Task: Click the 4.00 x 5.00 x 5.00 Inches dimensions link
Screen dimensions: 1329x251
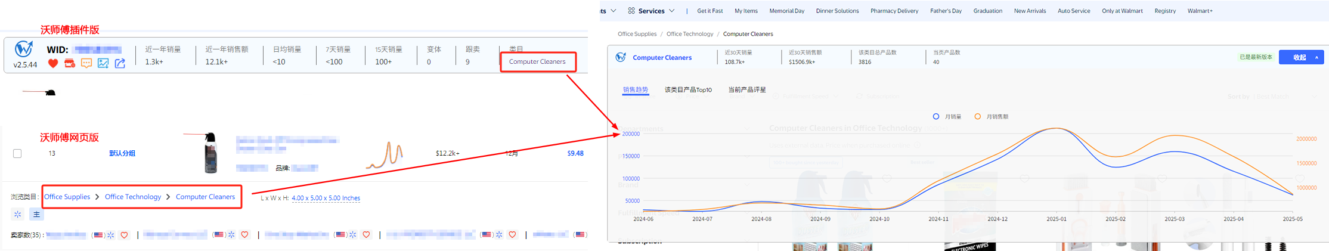Action: coord(326,198)
